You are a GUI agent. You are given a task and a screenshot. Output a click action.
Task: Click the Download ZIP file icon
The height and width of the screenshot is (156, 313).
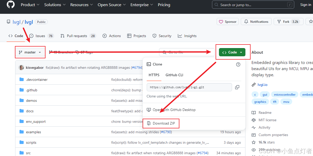(x=149, y=123)
